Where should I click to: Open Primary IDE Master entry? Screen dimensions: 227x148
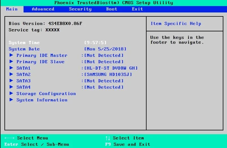[42, 55]
